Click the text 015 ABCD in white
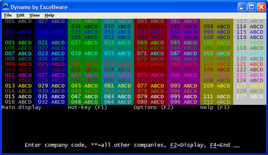 18,97
